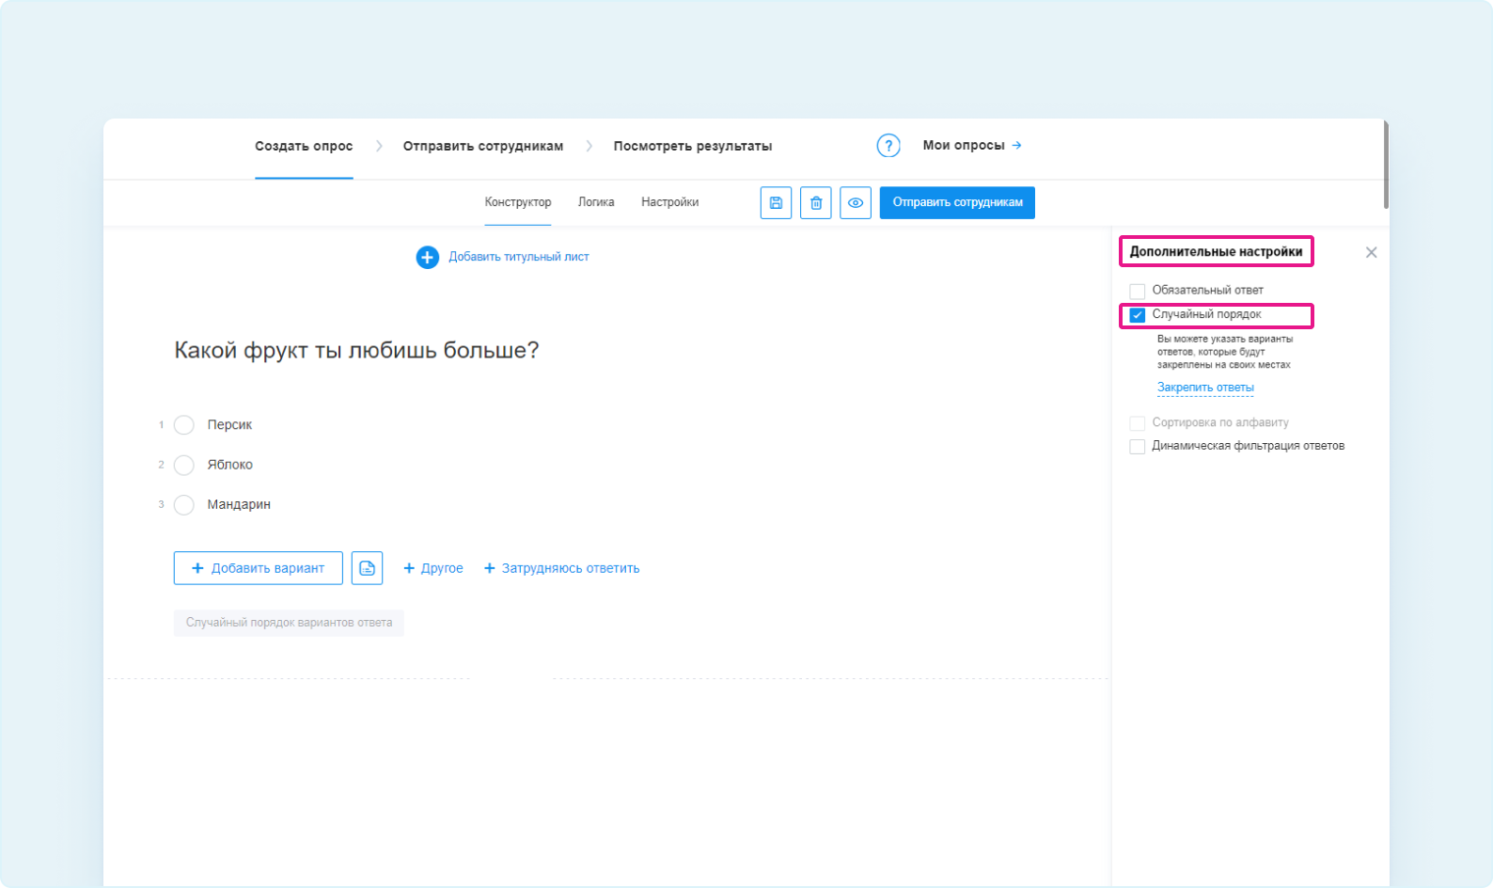
Task: Add the Другое answer option
Action: point(433,568)
